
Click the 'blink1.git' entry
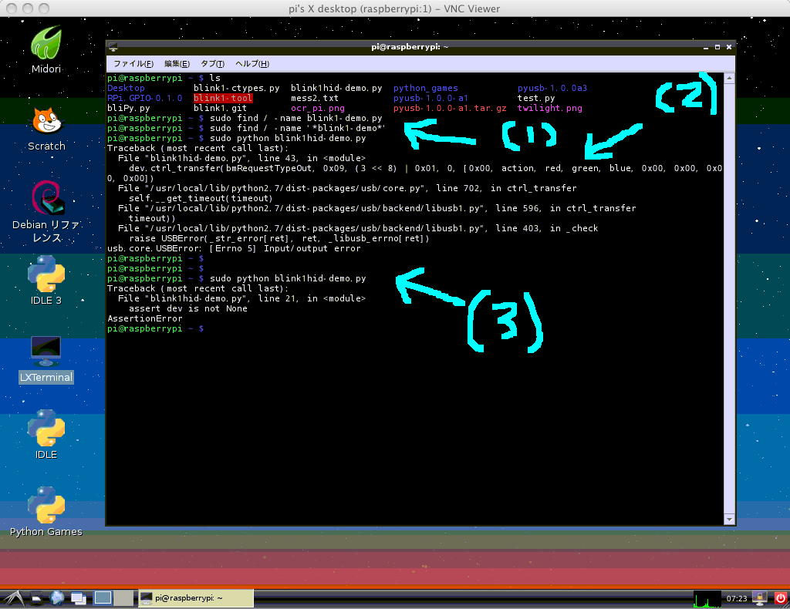point(220,108)
